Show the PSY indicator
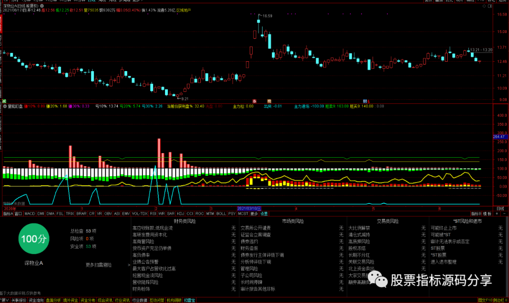The image size is (509, 303). point(232,214)
